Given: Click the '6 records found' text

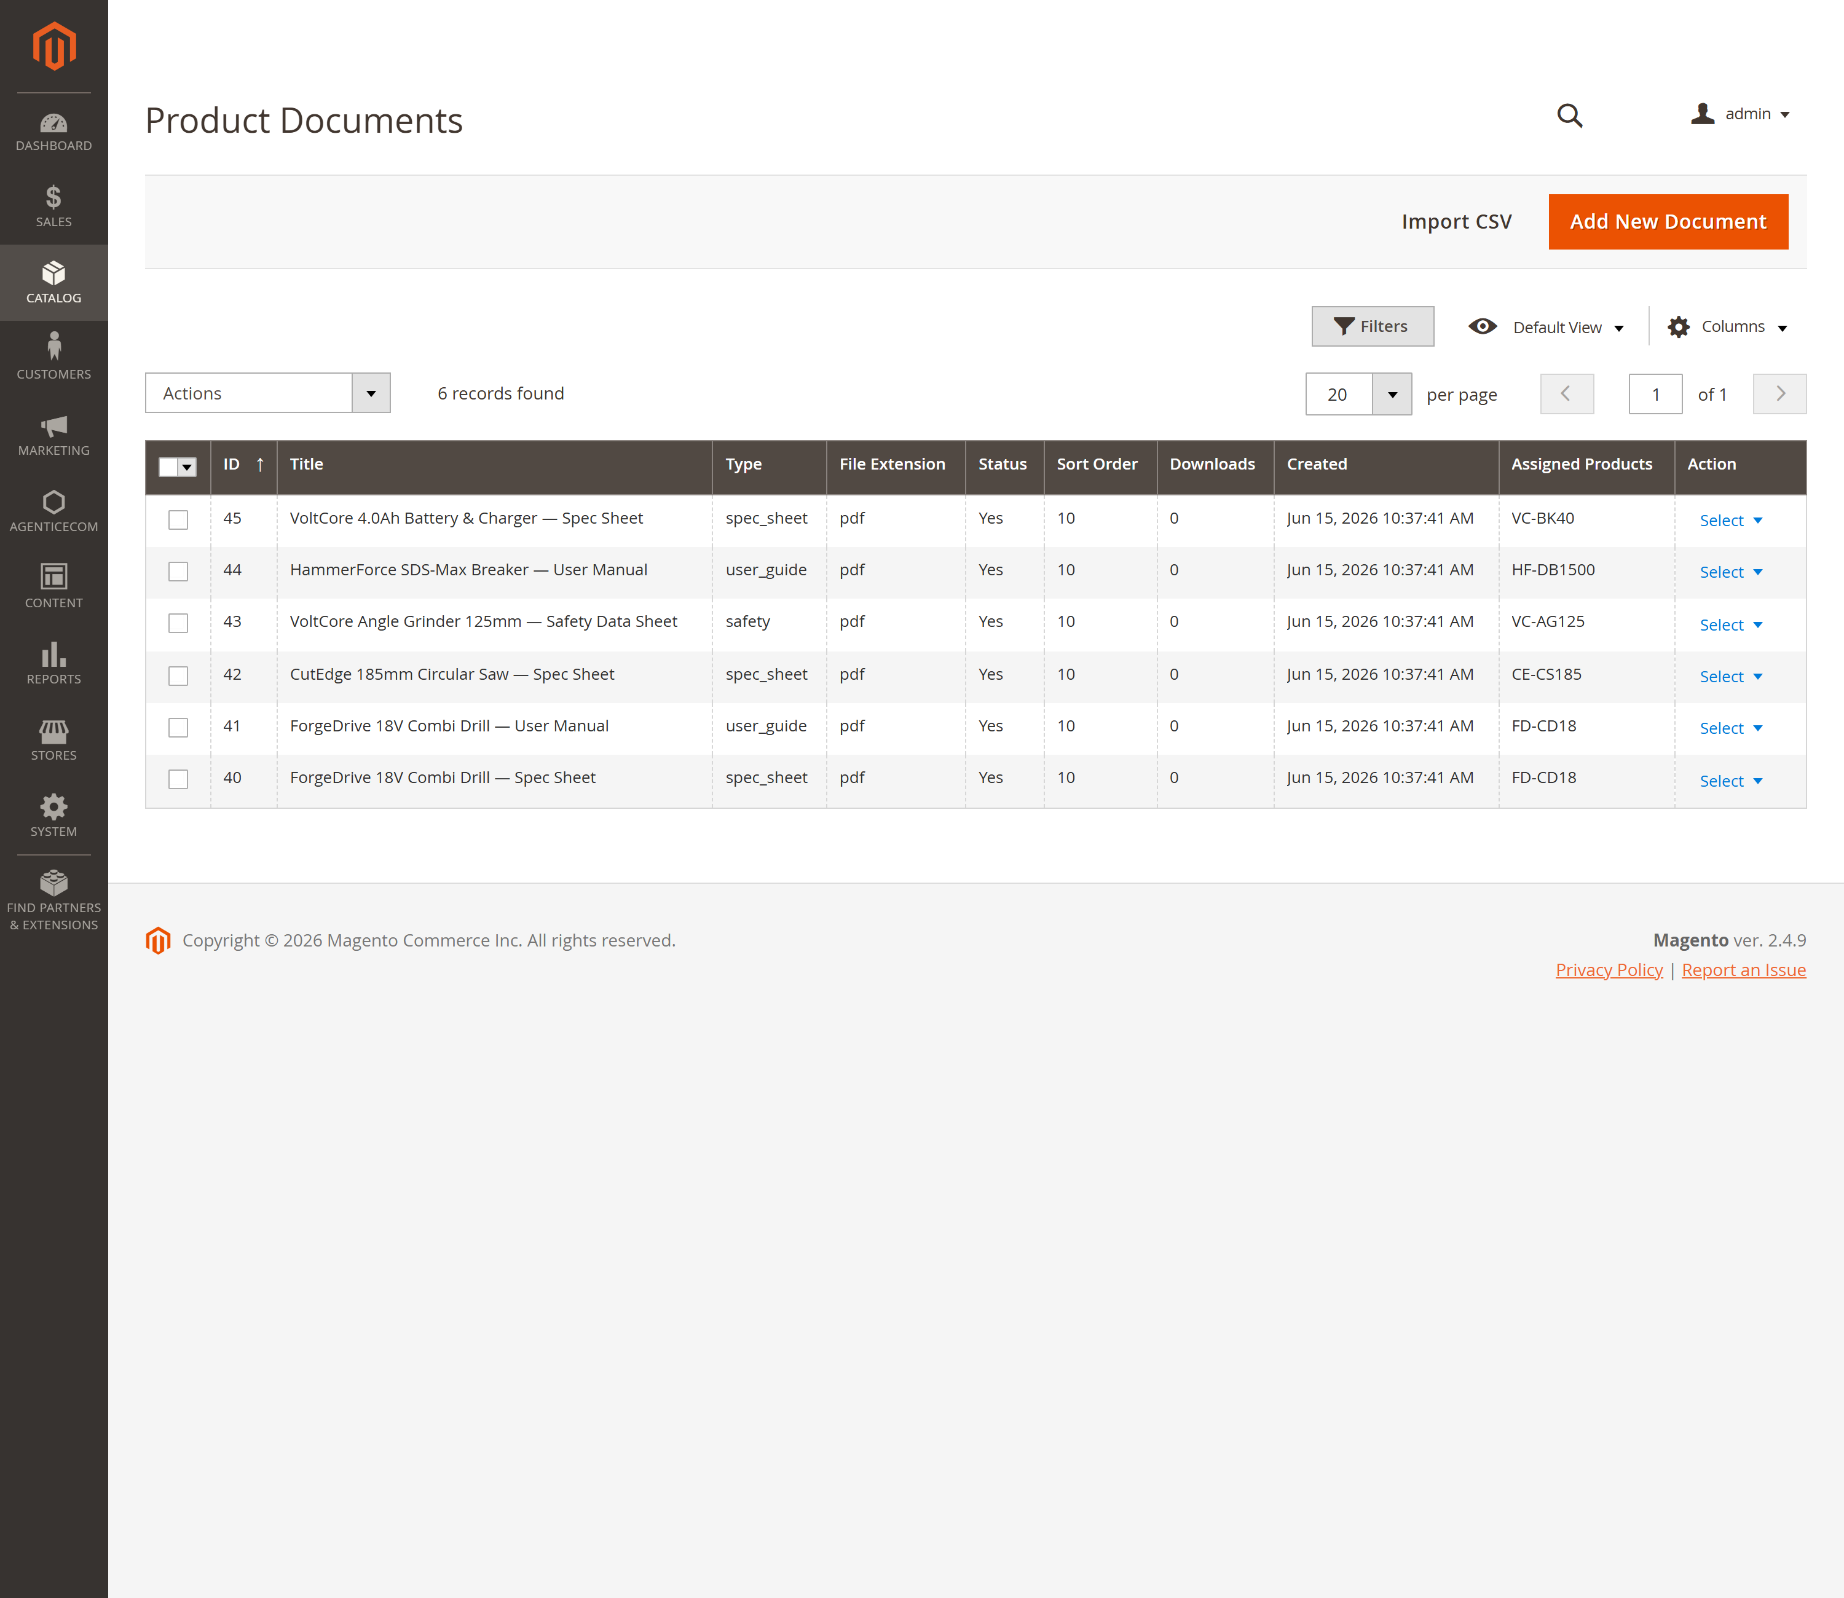Looking at the screenshot, I should 500,393.
